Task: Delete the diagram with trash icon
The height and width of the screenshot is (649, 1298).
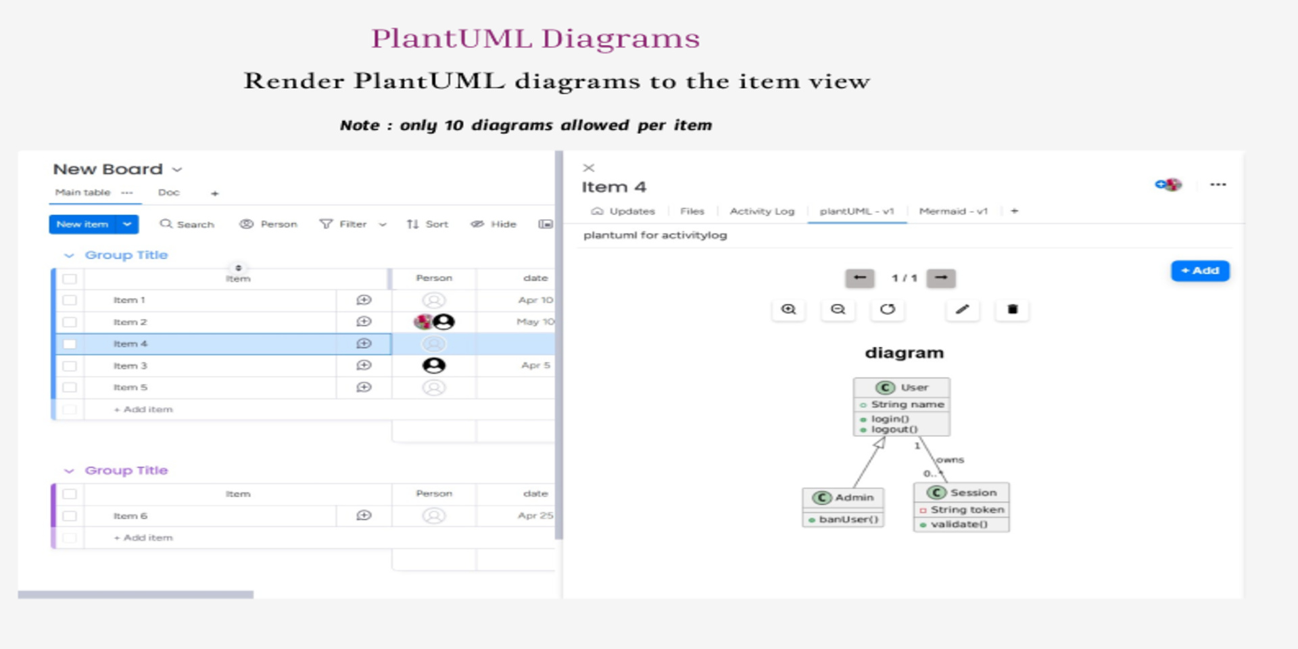Action: pyautogui.click(x=1012, y=310)
